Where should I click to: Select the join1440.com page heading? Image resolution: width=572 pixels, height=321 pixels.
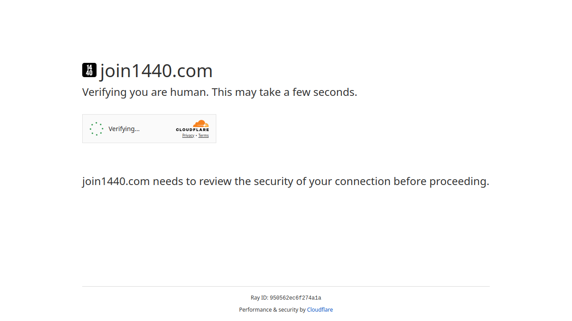(156, 70)
